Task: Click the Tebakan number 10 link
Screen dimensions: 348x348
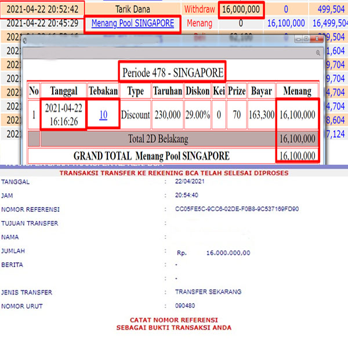Action: (x=103, y=115)
